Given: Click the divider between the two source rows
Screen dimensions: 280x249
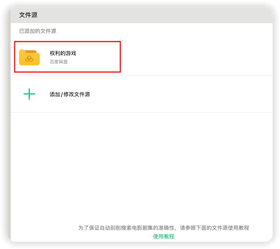Looking at the screenshot, I should click(x=140, y=76).
